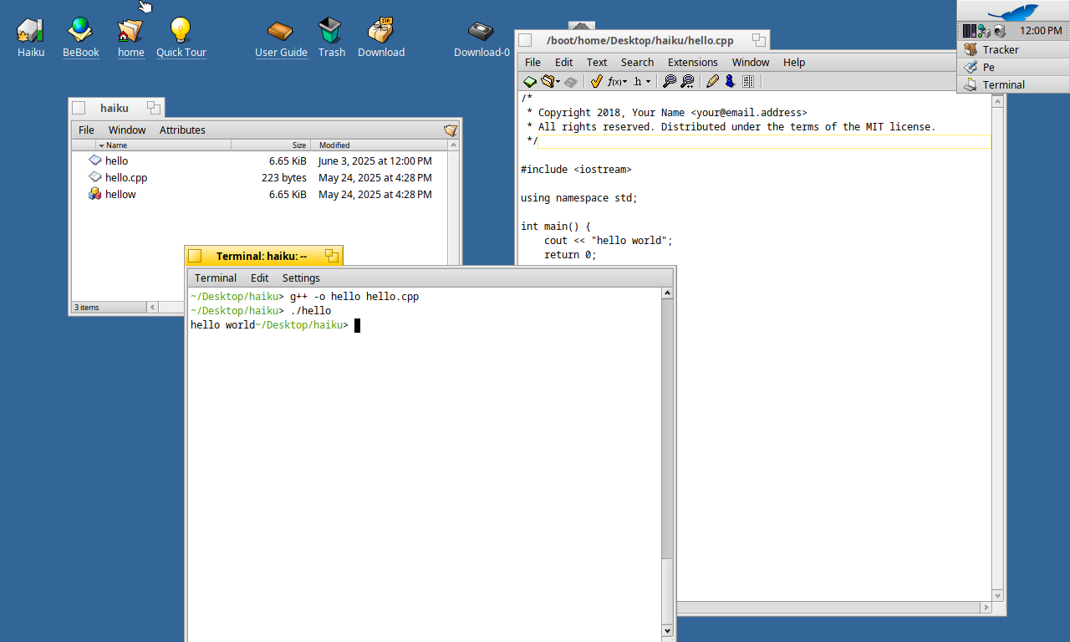This screenshot has width=1070, height=642.
Task: Click the 12:00 PM clock in Deskbar
Action: (x=1041, y=31)
